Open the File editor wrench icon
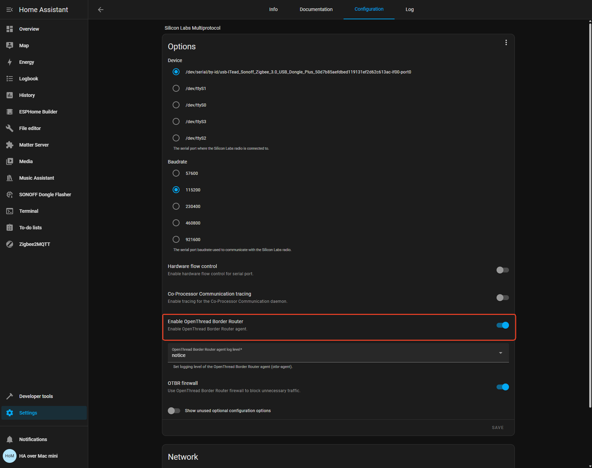This screenshot has height=468, width=592. [10, 128]
